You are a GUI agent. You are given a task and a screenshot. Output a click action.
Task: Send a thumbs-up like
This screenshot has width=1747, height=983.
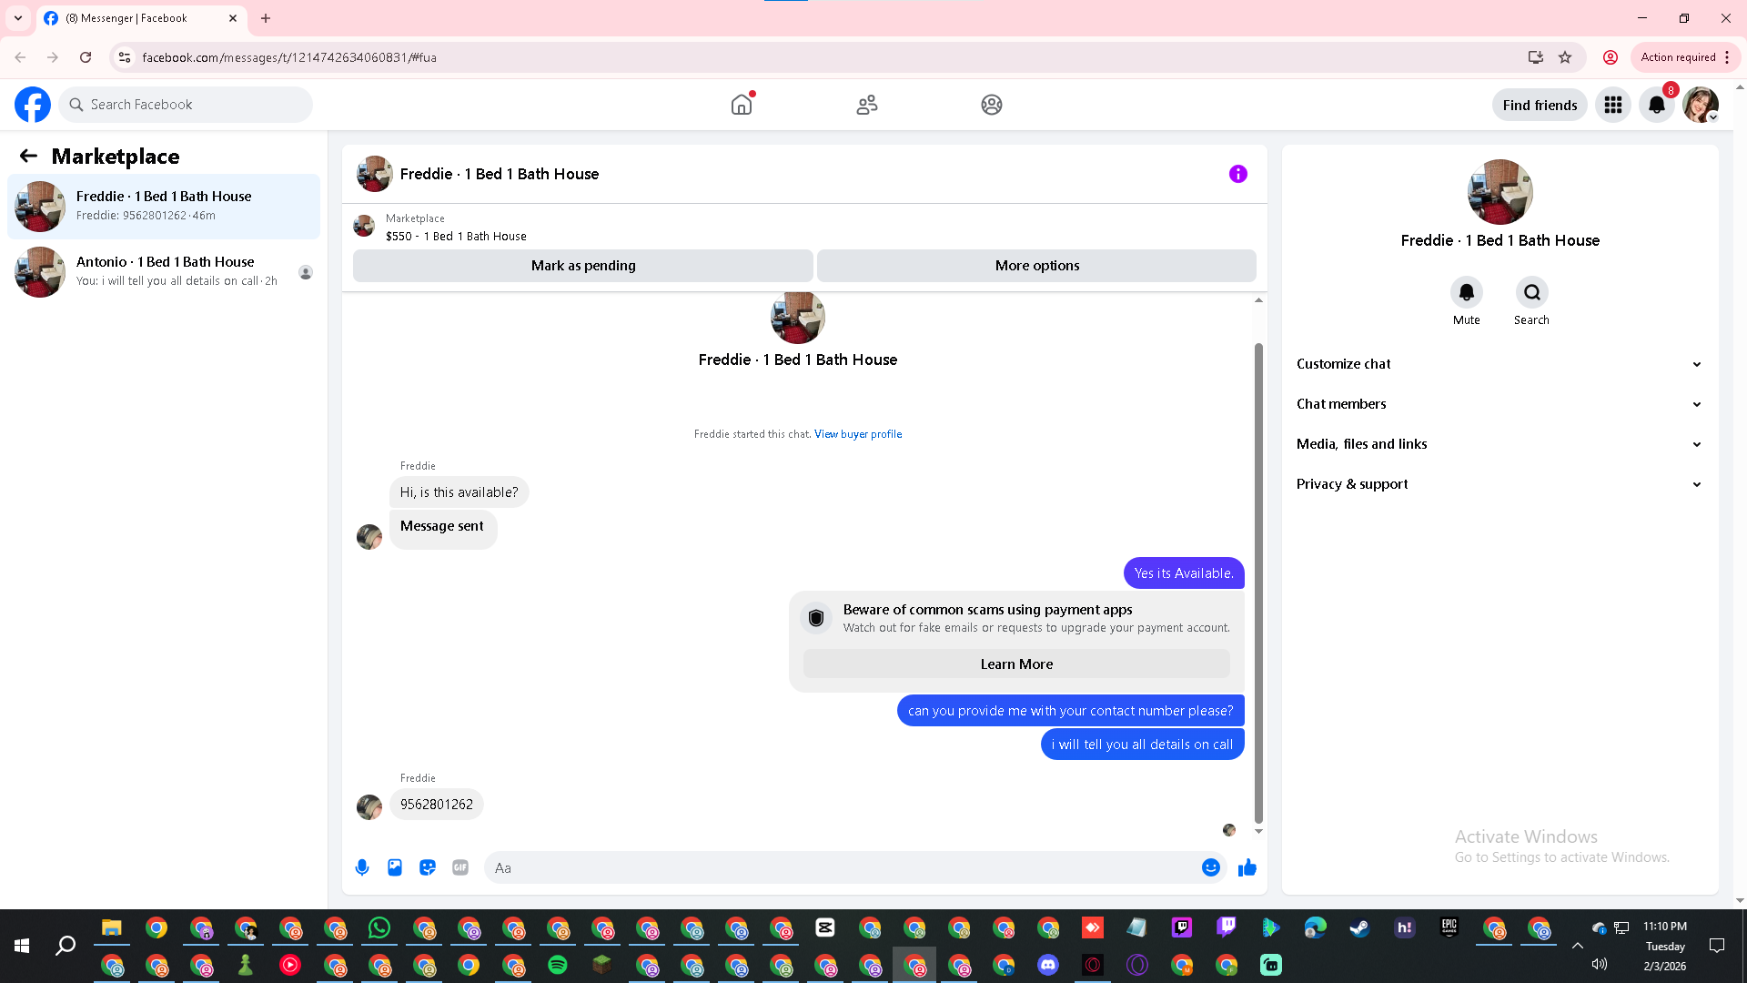[1247, 867]
